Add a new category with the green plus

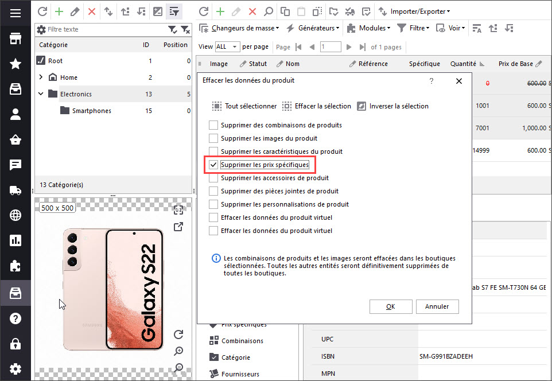tap(59, 11)
